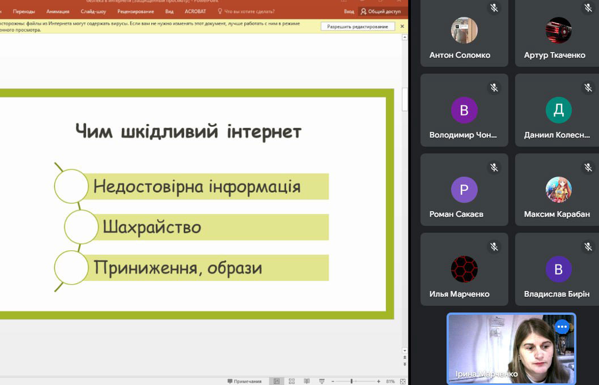Screen dimensions: 599x385
Task: Open the Анимация ribbon tab
Action: [58, 11]
